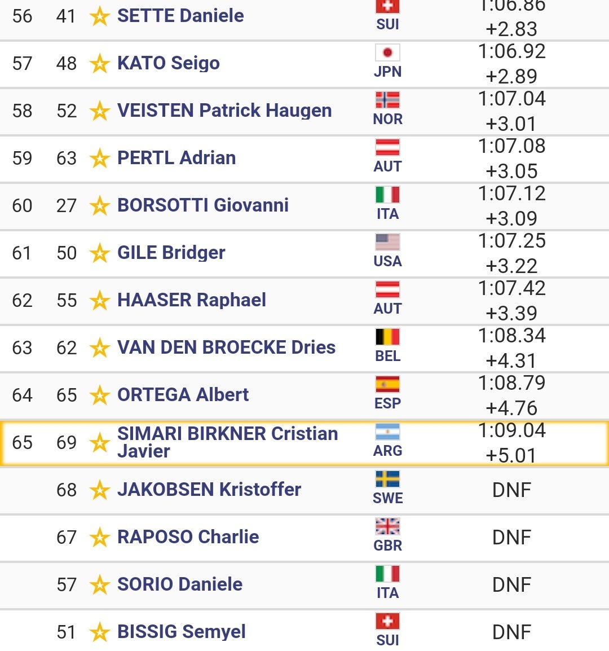Click the star icon beside PERTL Adrian
The height and width of the screenshot is (651, 609).
tap(100, 159)
